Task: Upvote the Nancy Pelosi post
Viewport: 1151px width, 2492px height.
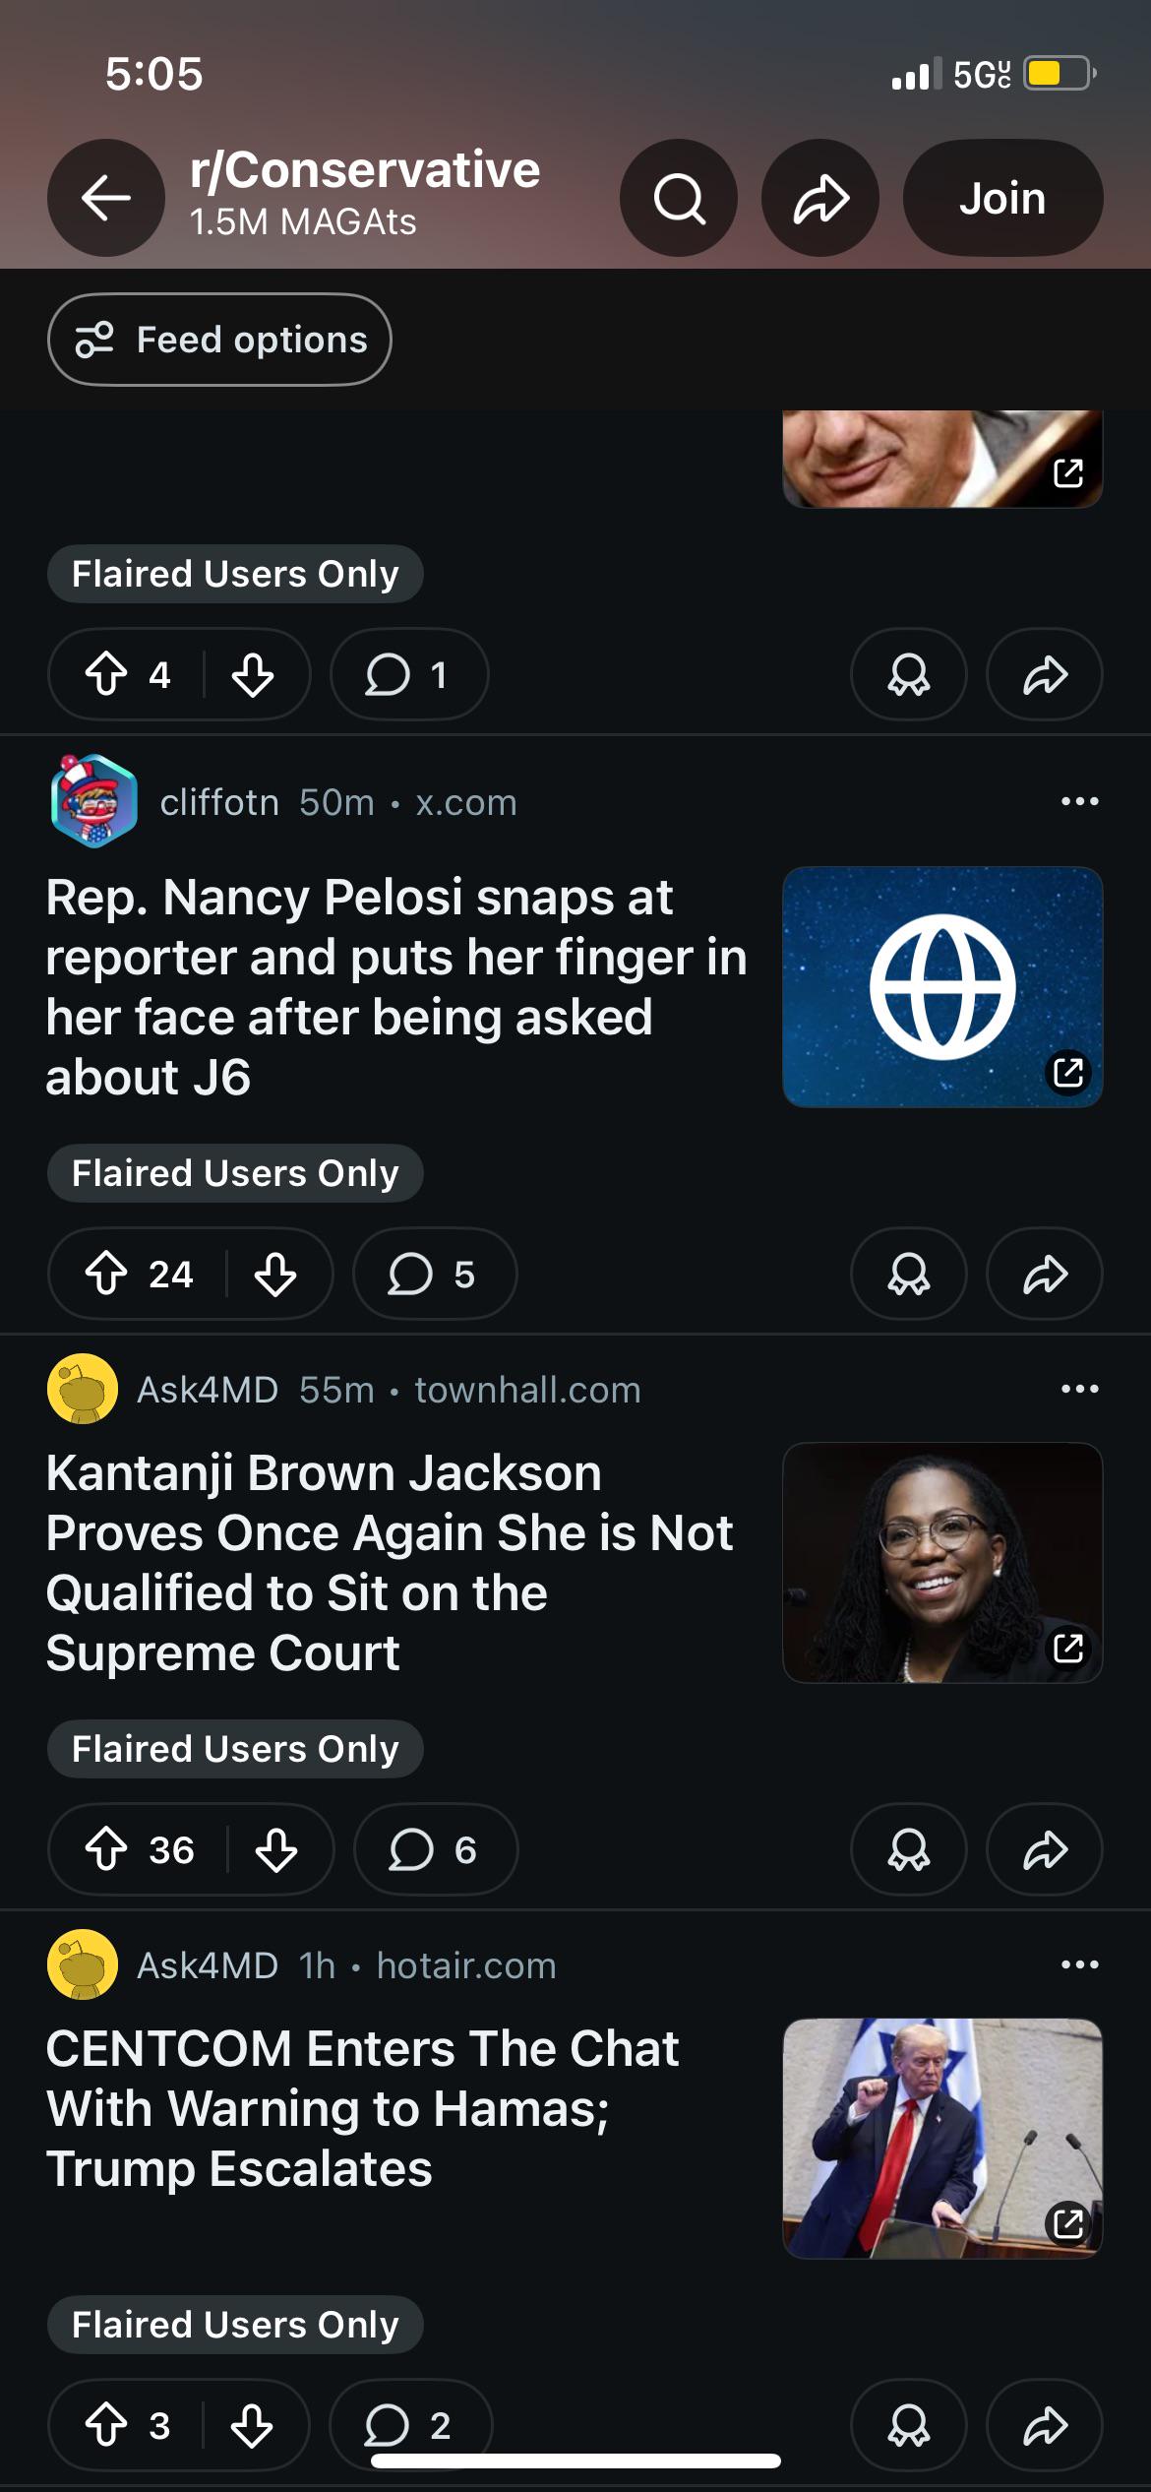Action: (106, 1275)
